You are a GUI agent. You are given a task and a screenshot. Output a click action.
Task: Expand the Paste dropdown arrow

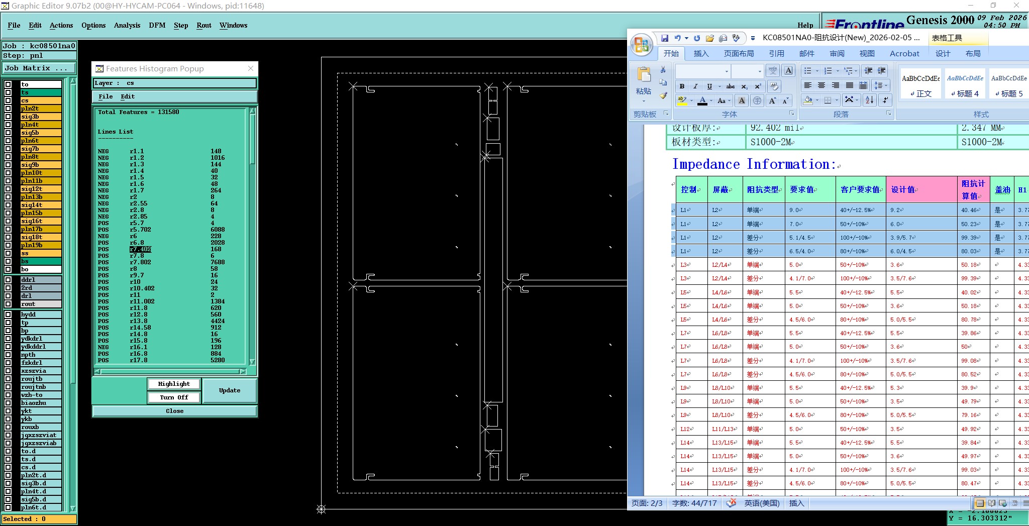tap(644, 101)
